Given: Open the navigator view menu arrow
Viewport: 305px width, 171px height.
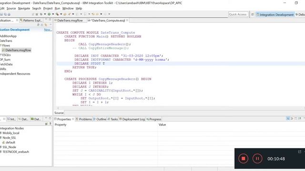Looking at the screenshot, I should click(x=51, y=25).
